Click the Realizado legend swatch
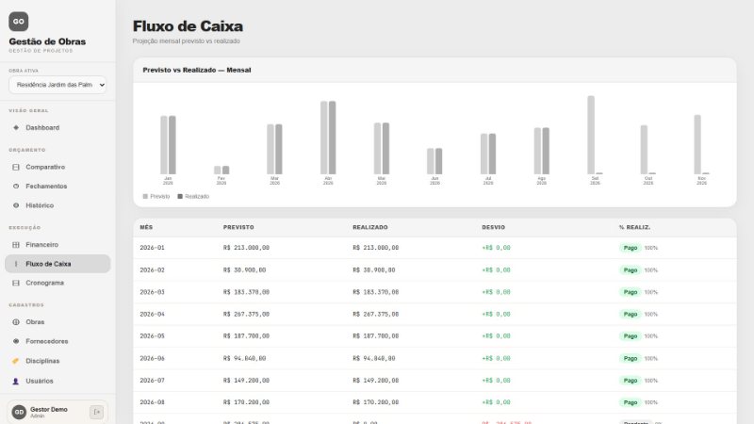This screenshot has height=424, width=754. click(x=180, y=196)
